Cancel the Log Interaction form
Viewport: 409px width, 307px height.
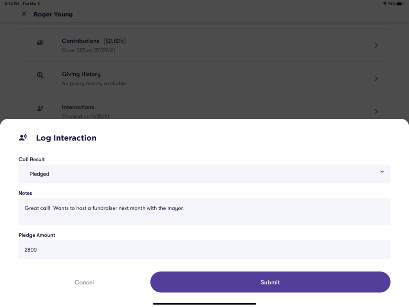point(84,282)
